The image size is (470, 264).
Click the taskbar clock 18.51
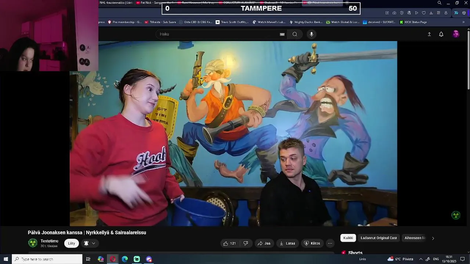[x=449, y=259]
